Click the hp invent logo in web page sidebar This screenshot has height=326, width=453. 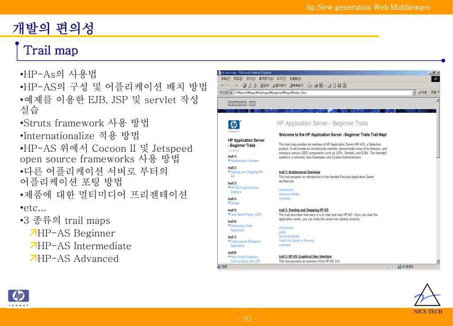click(x=234, y=126)
